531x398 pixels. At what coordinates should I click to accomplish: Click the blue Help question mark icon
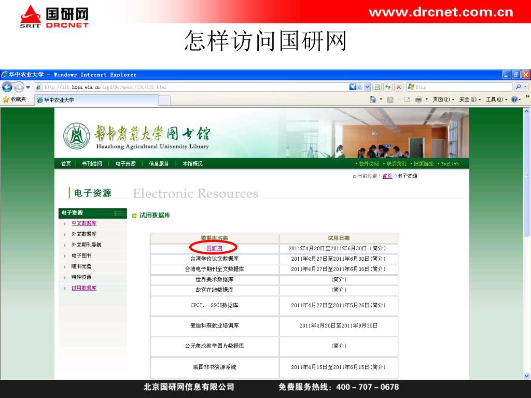[514, 99]
